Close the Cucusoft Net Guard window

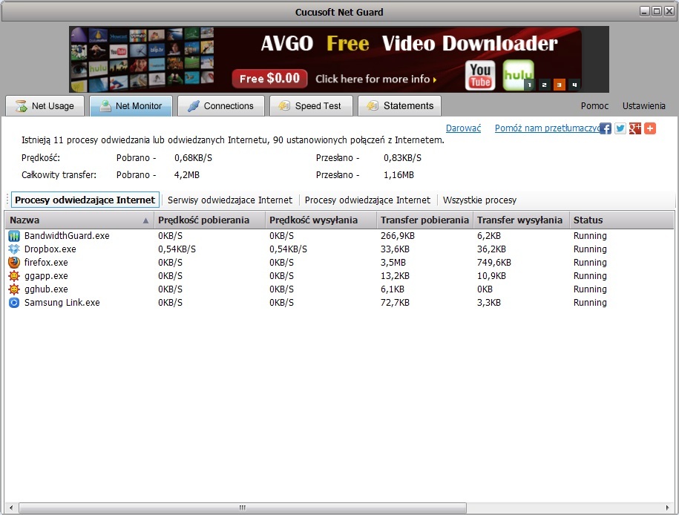coord(669,12)
